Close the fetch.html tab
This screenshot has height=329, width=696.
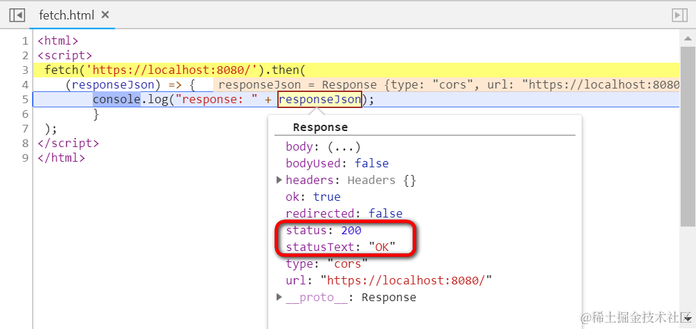pyautogui.click(x=105, y=15)
